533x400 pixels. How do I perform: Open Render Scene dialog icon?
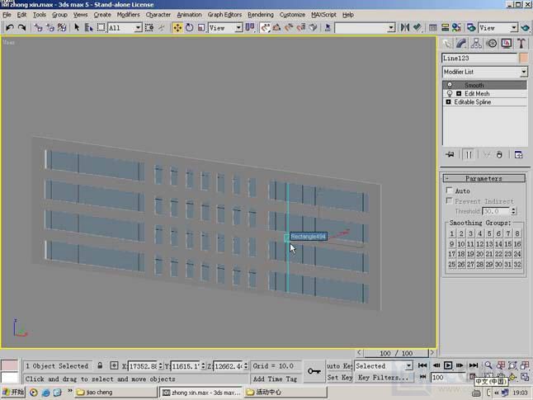(471, 27)
